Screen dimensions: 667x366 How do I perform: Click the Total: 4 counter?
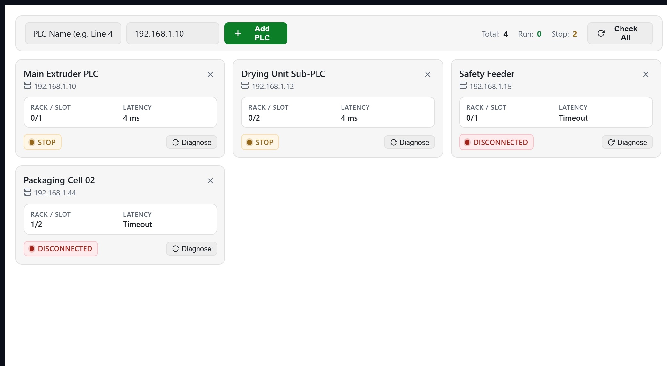click(x=495, y=34)
